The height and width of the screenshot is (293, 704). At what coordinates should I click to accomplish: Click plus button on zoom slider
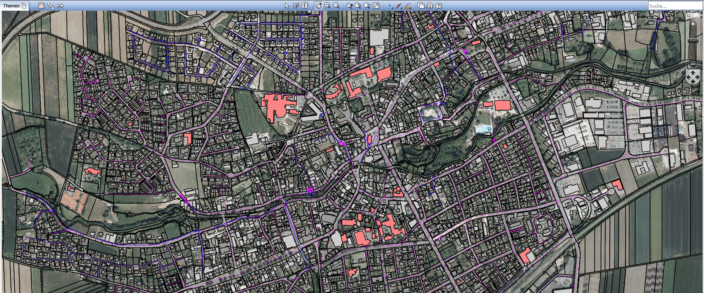coord(693,24)
